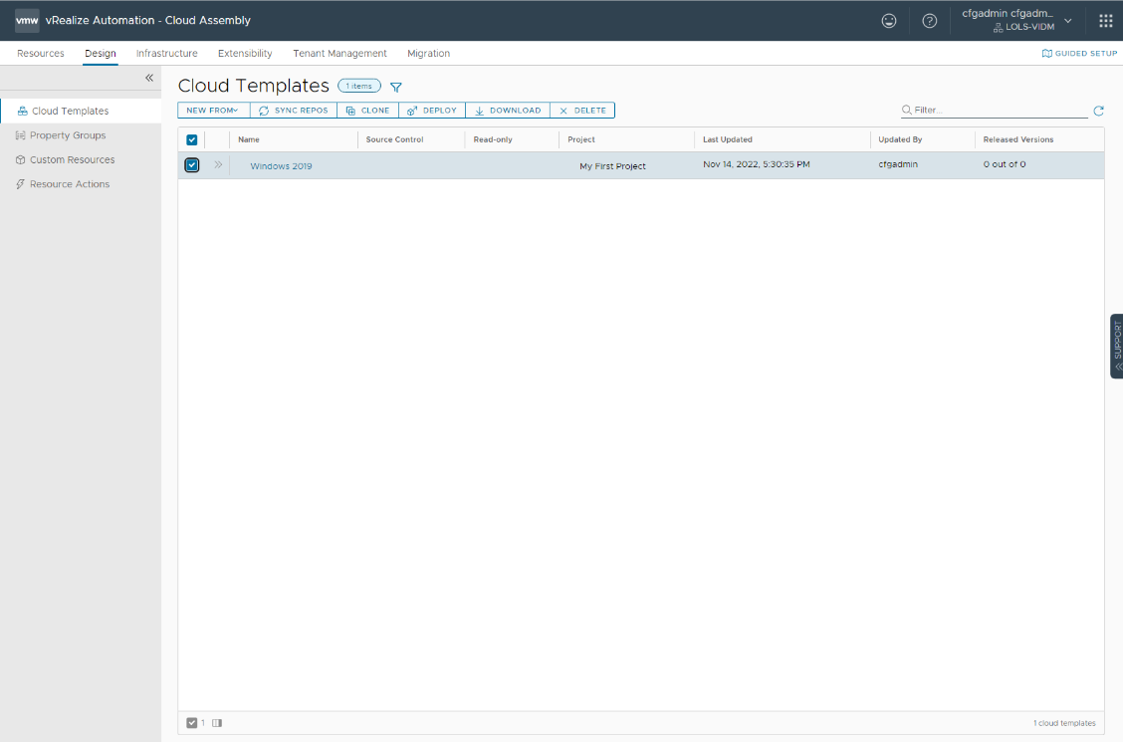
Task: Click the Source Control column header
Action: [394, 139]
